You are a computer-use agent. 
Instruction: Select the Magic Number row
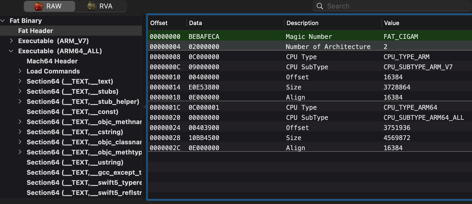(309, 36)
